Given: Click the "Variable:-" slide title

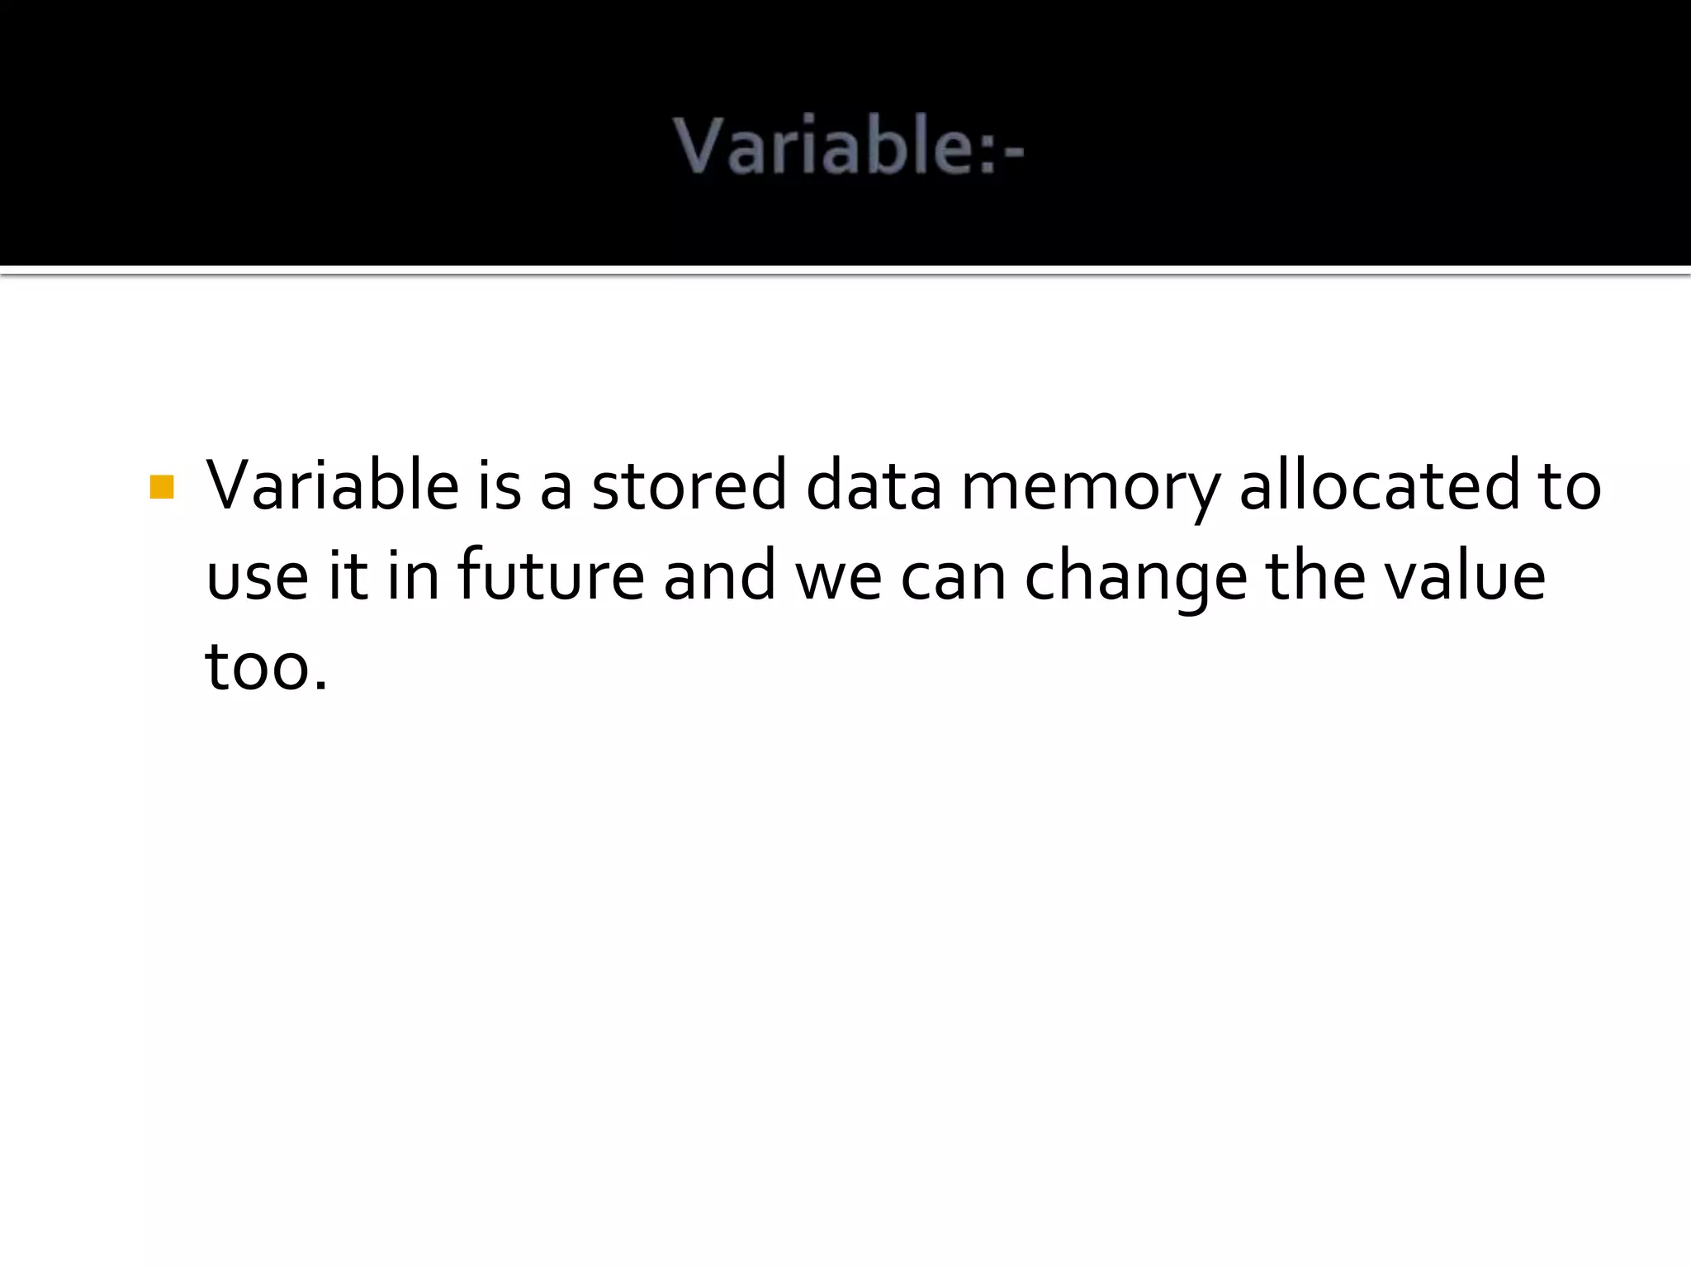Looking at the screenshot, I should (849, 148).
